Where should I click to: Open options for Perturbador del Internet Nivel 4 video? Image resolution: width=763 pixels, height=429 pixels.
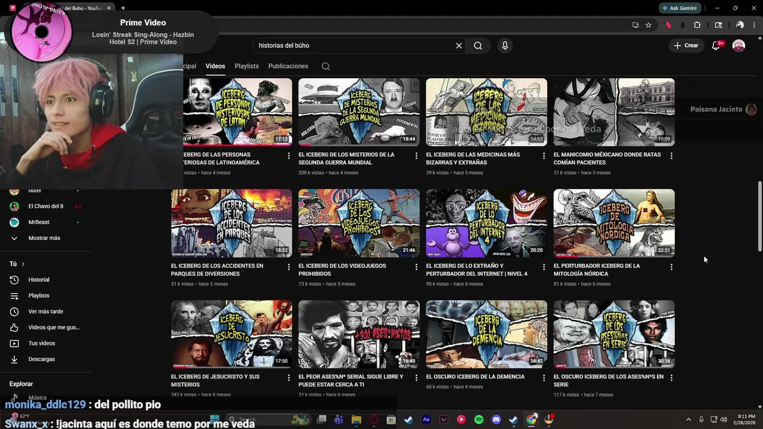point(544,267)
